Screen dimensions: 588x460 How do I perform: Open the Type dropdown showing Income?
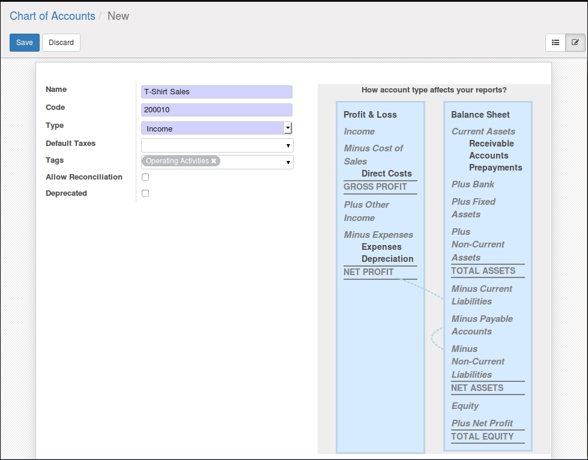pos(217,129)
